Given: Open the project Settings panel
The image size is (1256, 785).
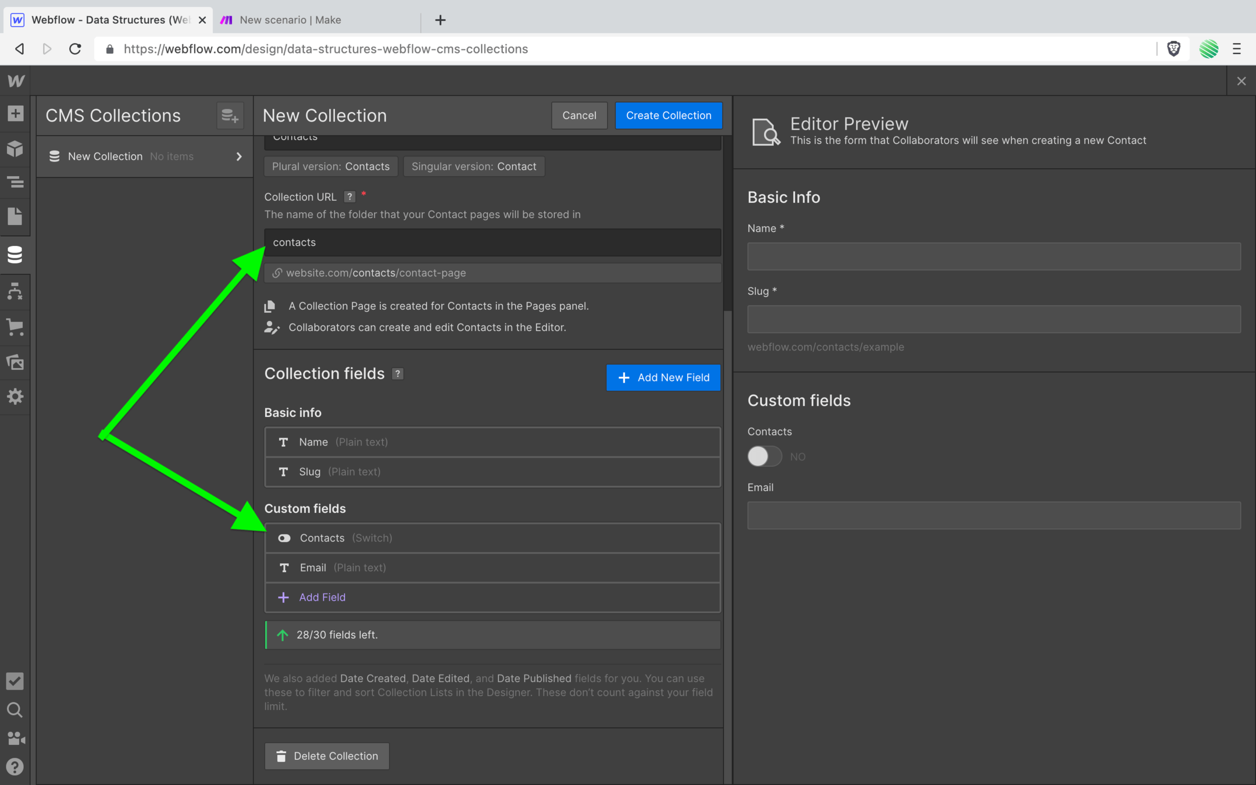Looking at the screenshot, I should tap(15, 397).
